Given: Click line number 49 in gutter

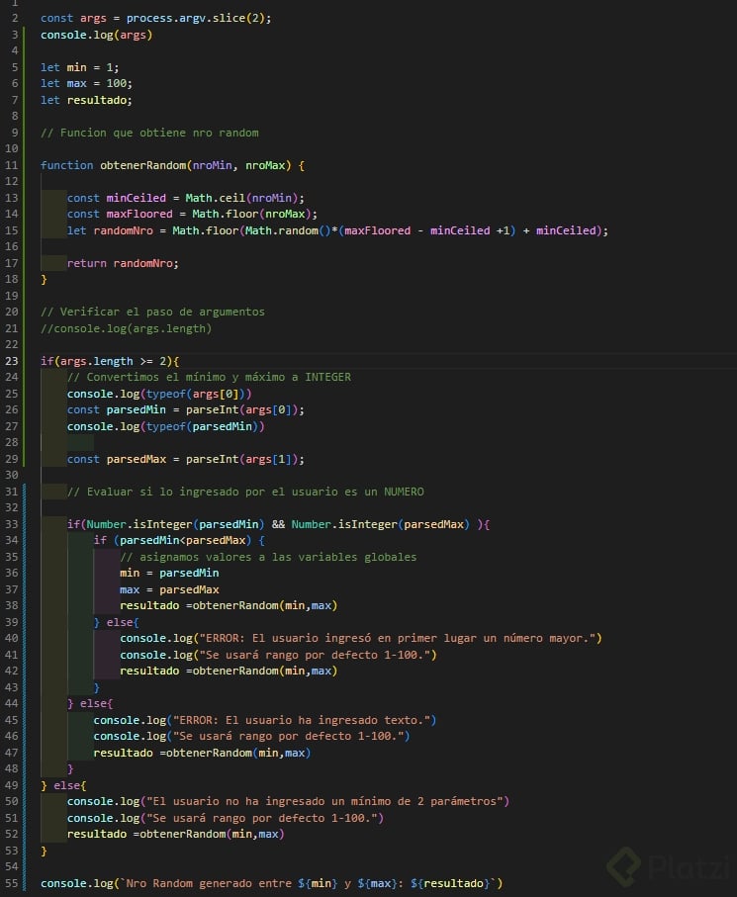Looking at the screenshot, I should (x=12, y=785).
